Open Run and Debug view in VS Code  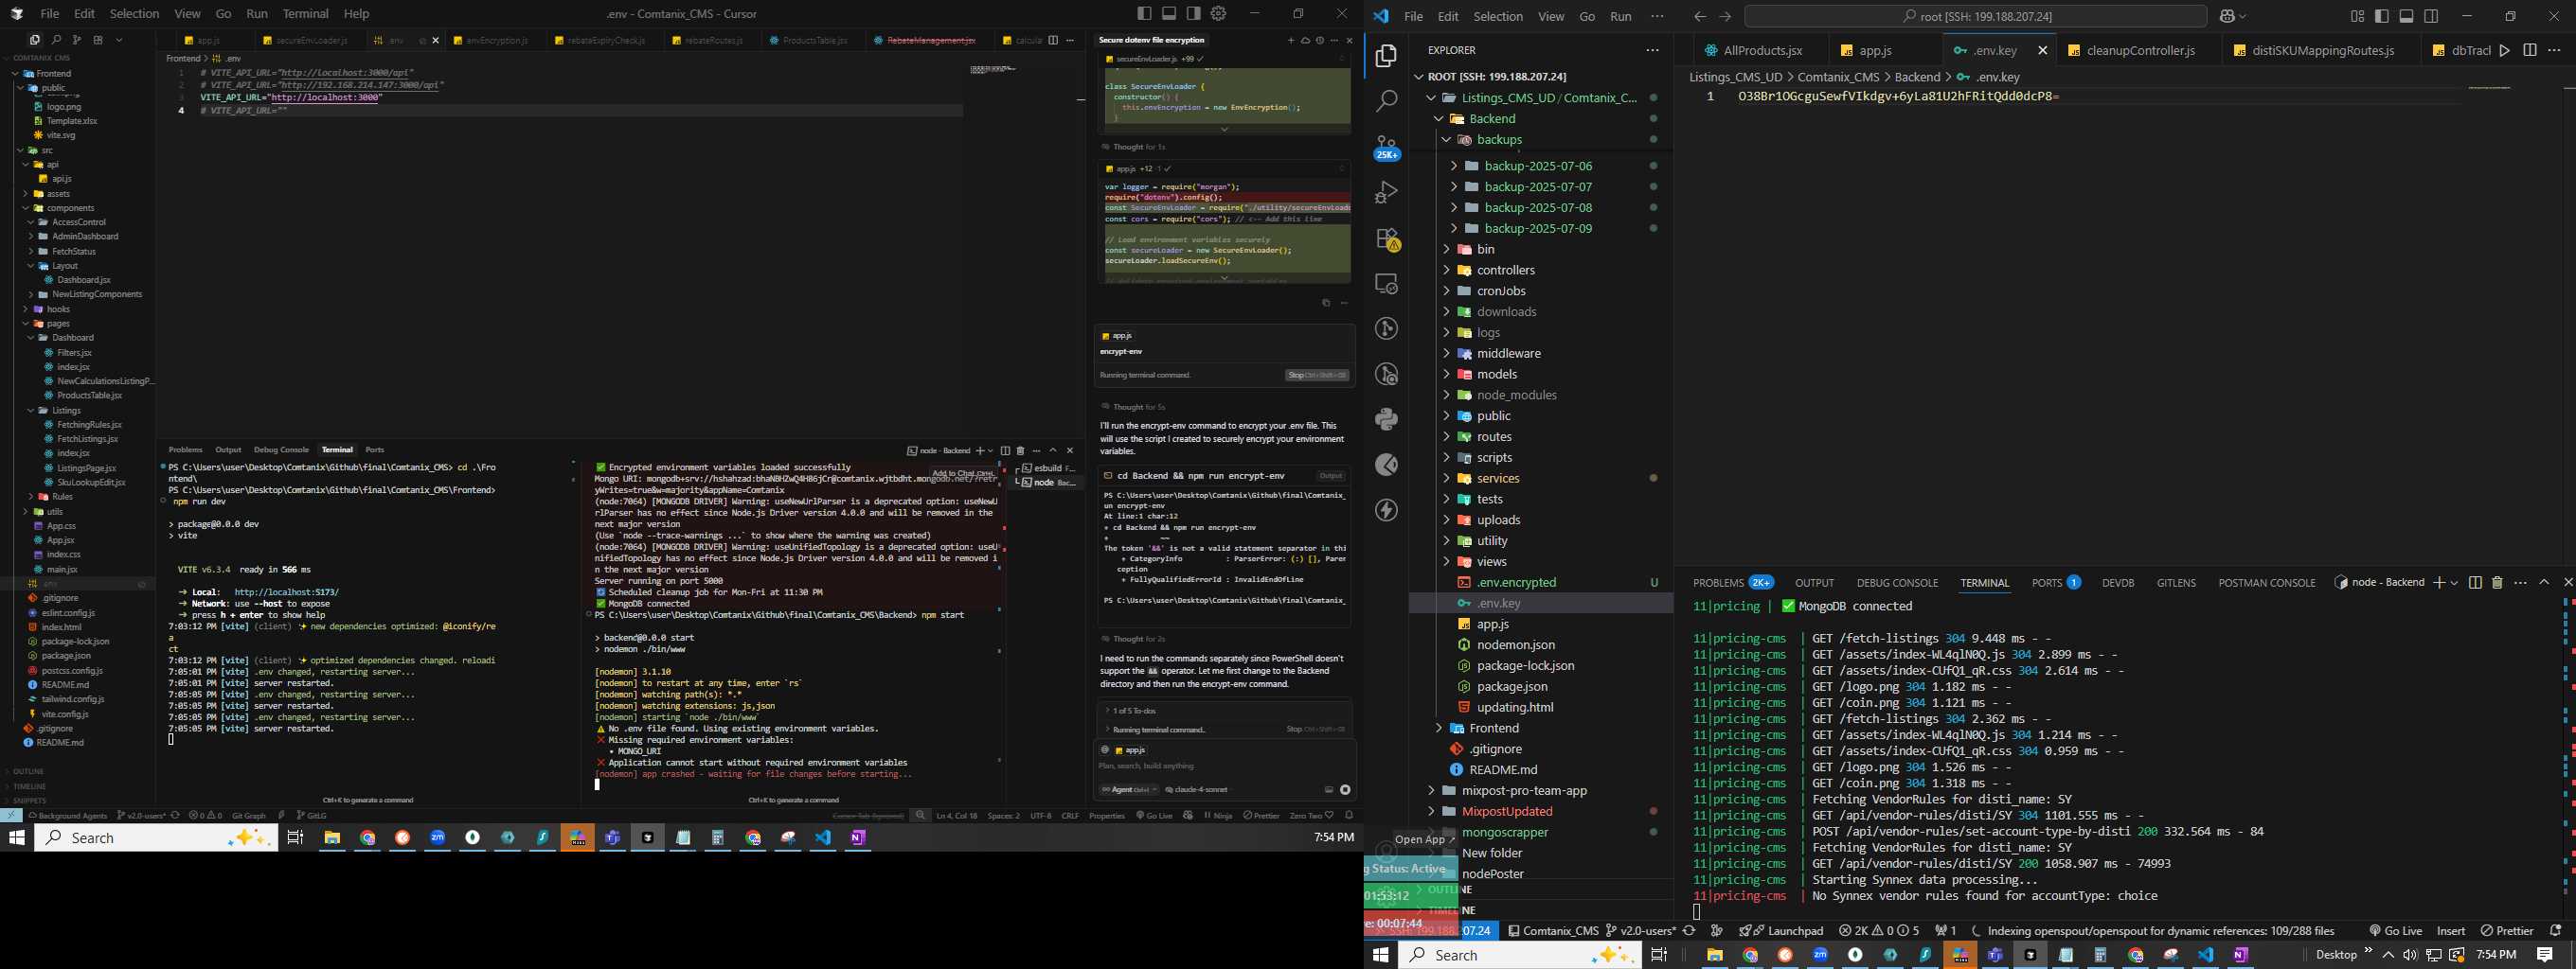point(1386,192)
